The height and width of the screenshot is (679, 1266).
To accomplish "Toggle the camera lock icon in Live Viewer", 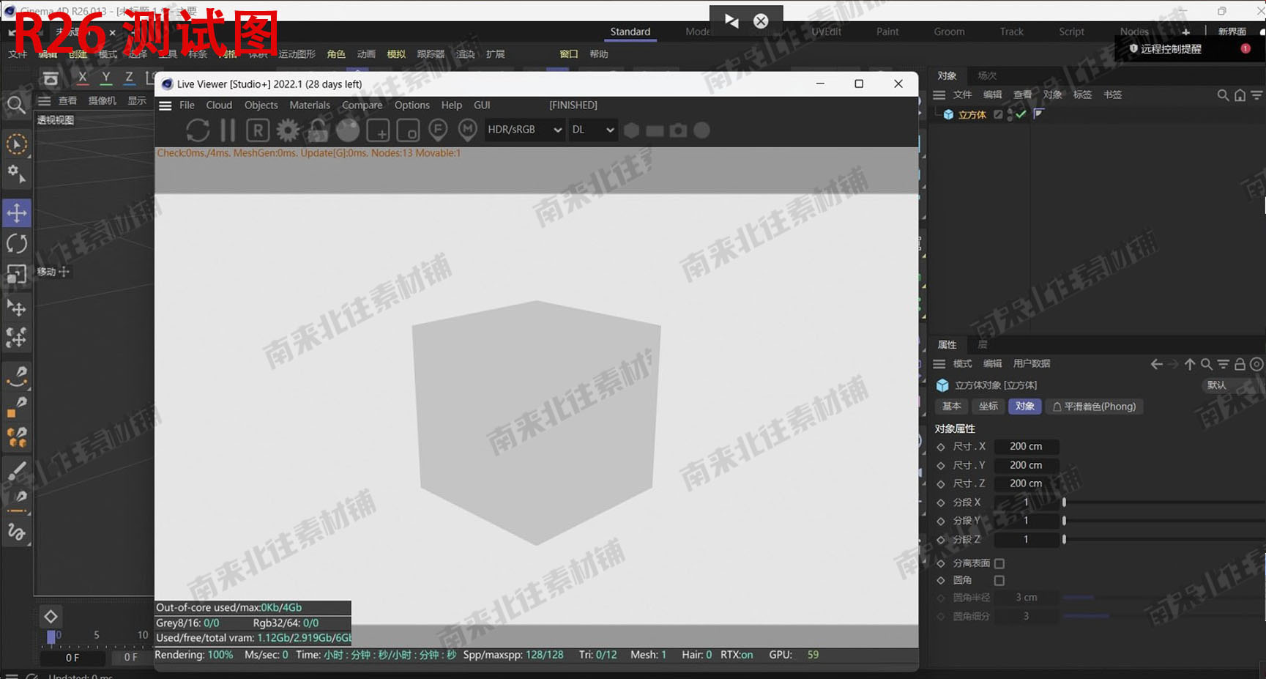I will (318, 130).
